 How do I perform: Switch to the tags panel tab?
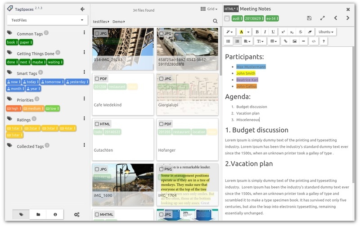21,214
